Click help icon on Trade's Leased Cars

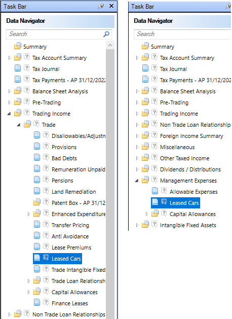tap(46, 258)
